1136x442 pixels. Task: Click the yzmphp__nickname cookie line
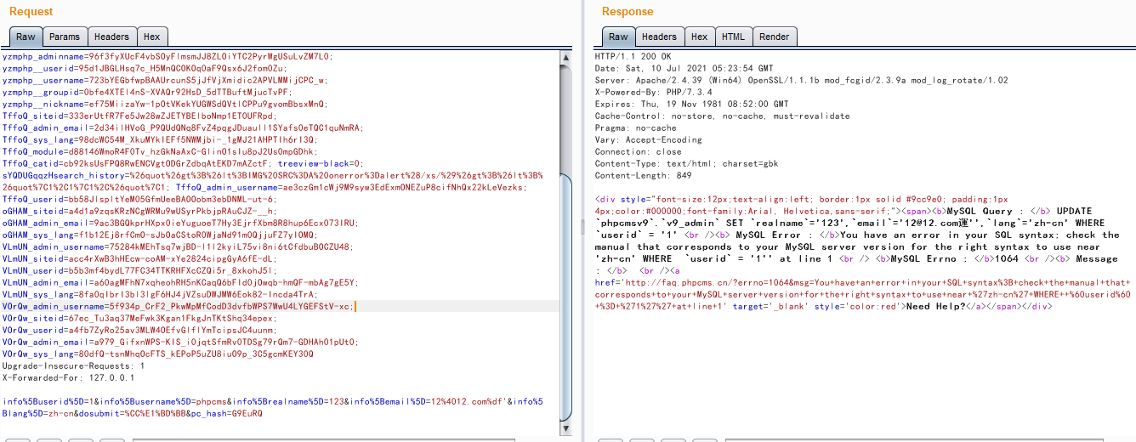point(165,104)
